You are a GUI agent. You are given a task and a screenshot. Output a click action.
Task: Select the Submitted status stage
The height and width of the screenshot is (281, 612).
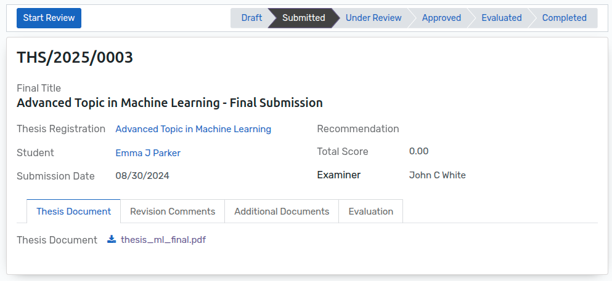[303, 18]
